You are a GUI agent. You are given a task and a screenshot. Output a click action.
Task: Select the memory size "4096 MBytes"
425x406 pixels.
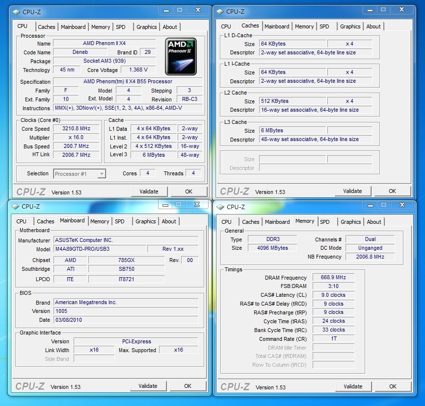coord(273,248)
